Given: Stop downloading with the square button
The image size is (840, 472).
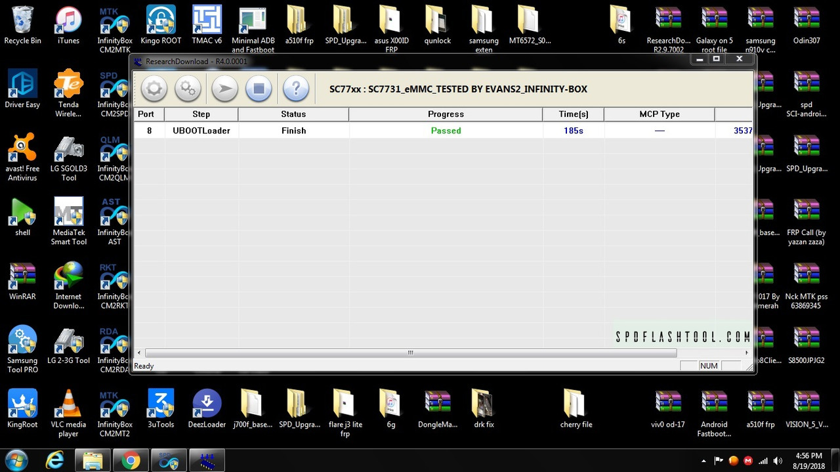Looking at the screenshot, I should pyautogui.click(x=259, y=89).
